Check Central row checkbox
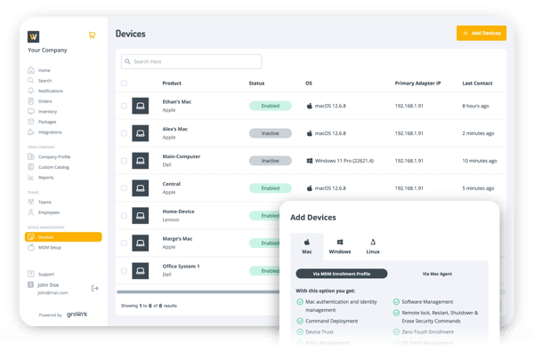Viewport: 534px width, 350px height. tap(124, 188)
